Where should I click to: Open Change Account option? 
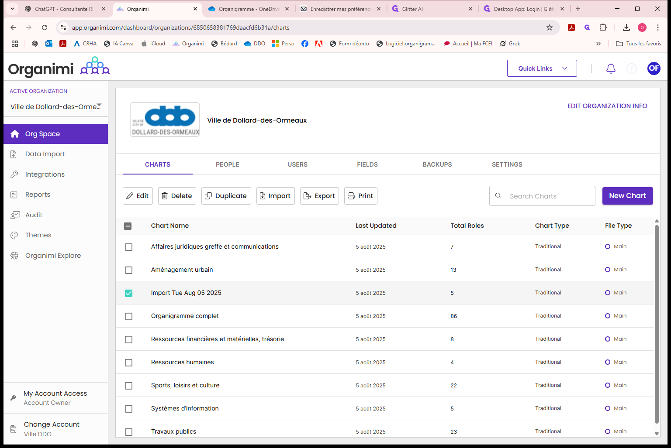(x=56, y=429)
